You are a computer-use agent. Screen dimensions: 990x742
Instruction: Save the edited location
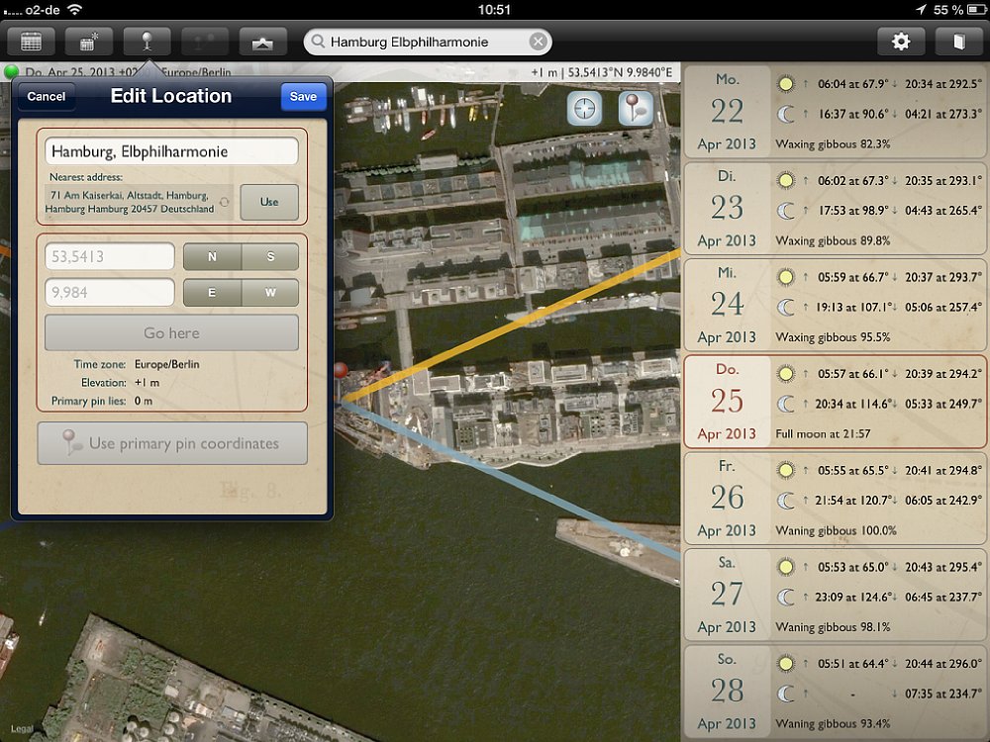(x=303, y=96)
